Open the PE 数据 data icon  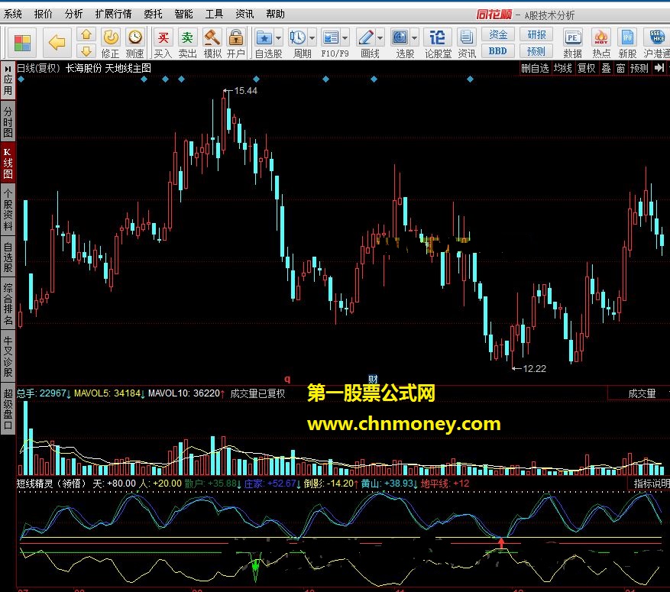(572, 43)
